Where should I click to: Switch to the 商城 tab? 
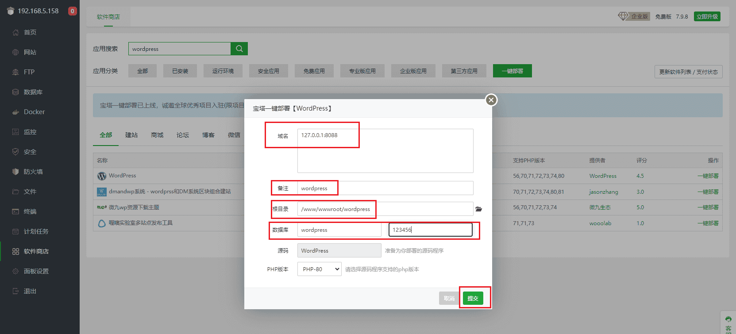coord(157,135)
